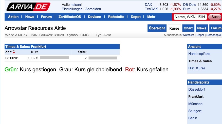Expand the Mehr menu
This screenshot has height=124, width=222.
click(151, 17)
